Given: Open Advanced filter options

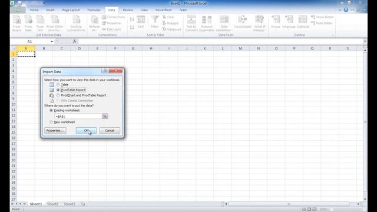Looking at the screenshot, I should click(171, 29).
